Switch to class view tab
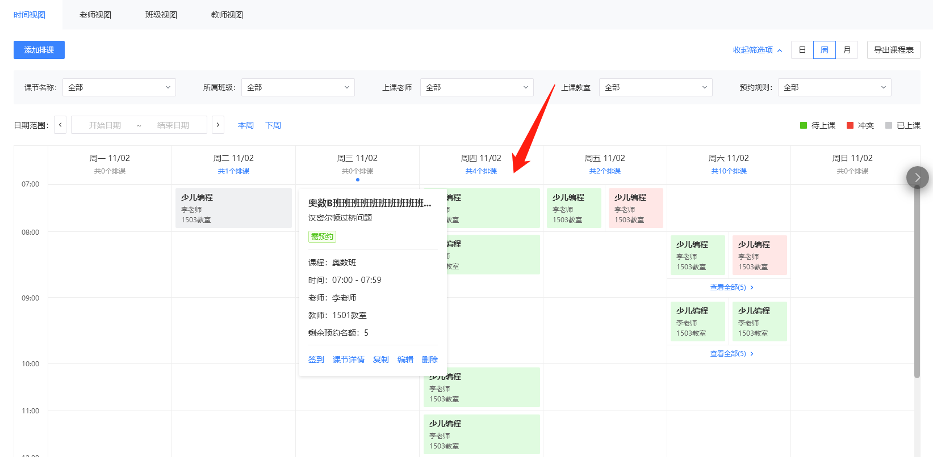Image resolution: width=933 pixels, height=457 pixels. [x=161, y=15]
